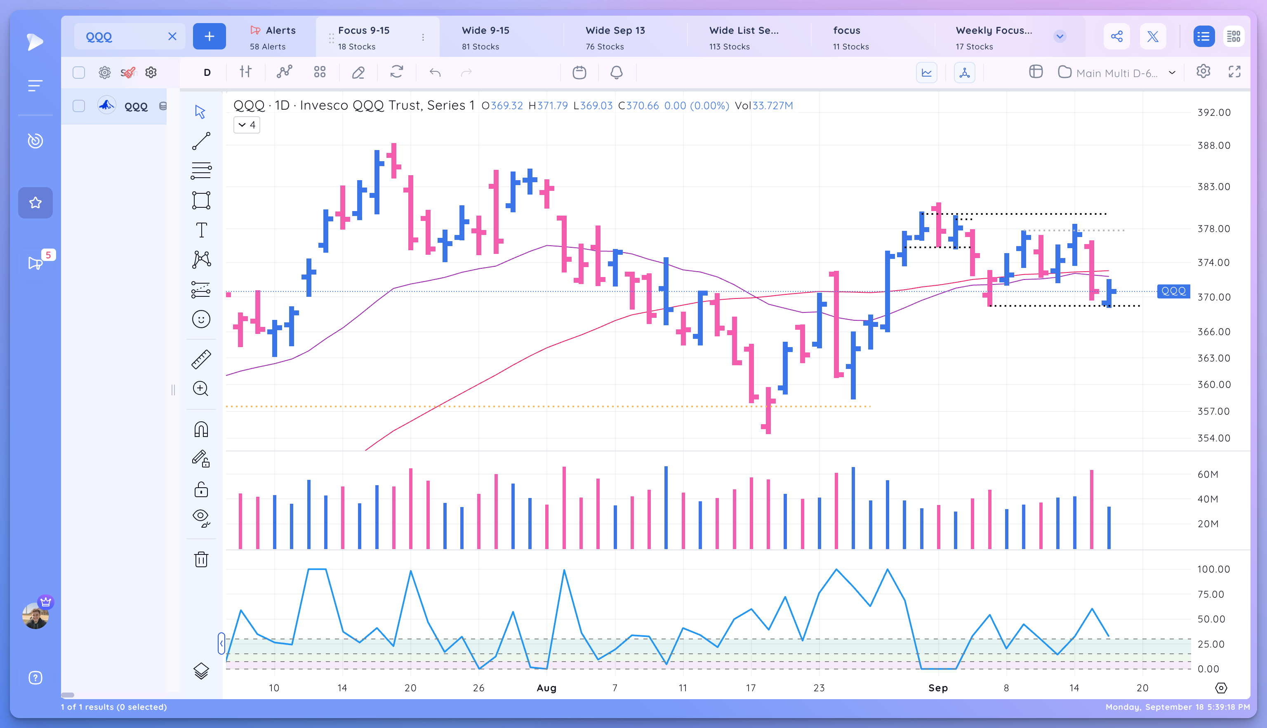
Task: Select the ruler measure tool
Action: click(x=200, y=359)
